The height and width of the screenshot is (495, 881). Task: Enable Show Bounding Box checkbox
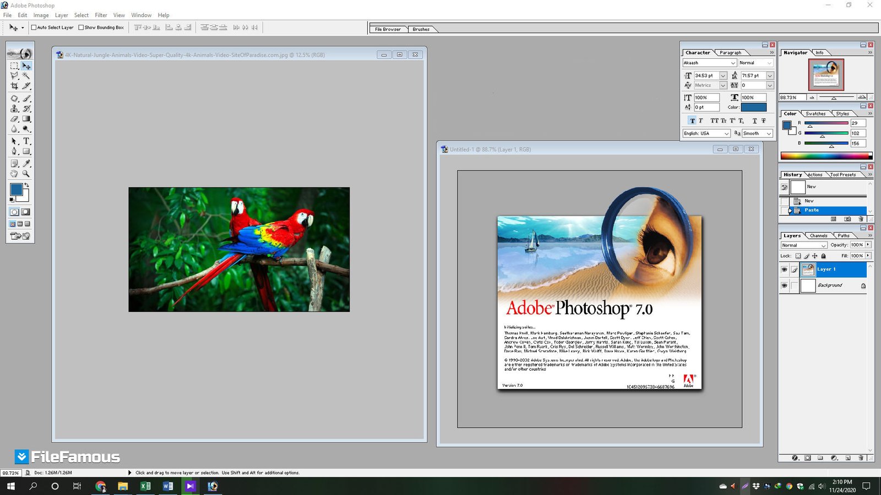point(81,28)
